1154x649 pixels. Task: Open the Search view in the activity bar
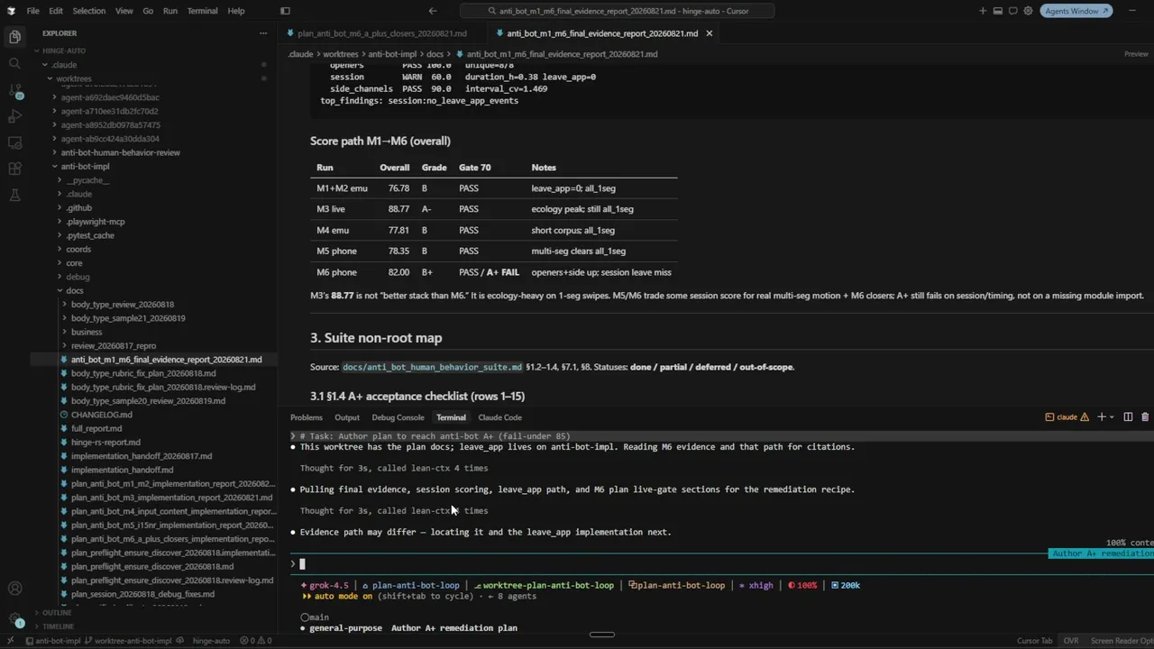coord(14,63)
